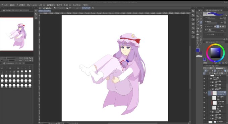Viewport: 228px width, 124px height.
Task: Click Redo in the command bar
Action: [58, 8]
